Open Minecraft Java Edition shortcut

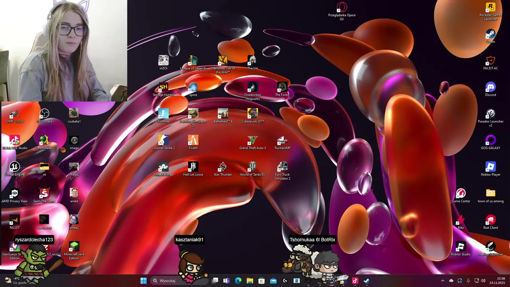coord(74,251)
